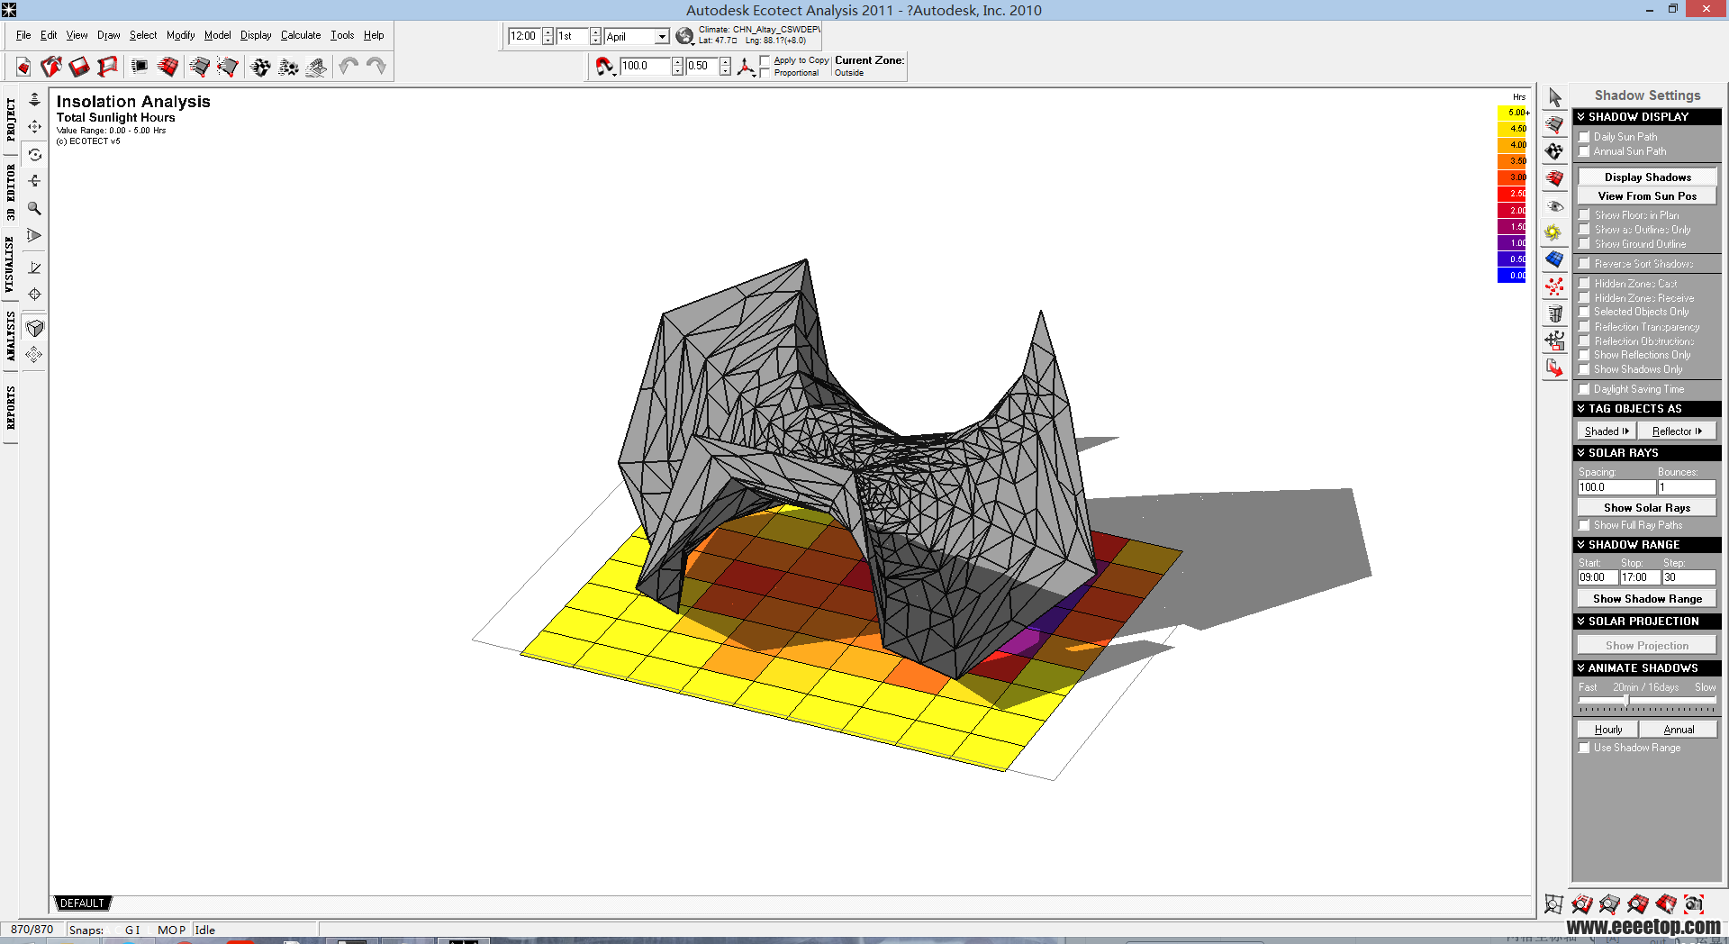
Task: Check the Proportional box
Action: point(765,73)
